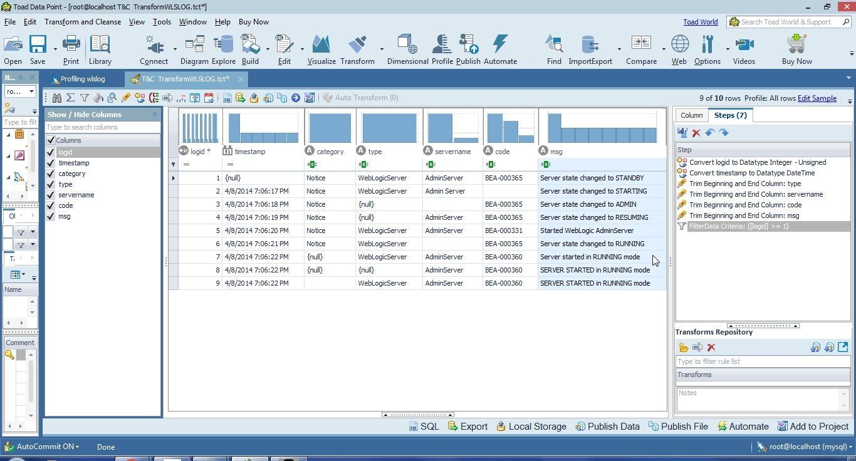Open the ImportExport tool

(x=590, y=49)
